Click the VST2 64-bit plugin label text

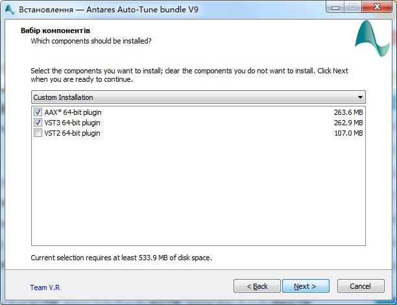[x=72, y=133]
